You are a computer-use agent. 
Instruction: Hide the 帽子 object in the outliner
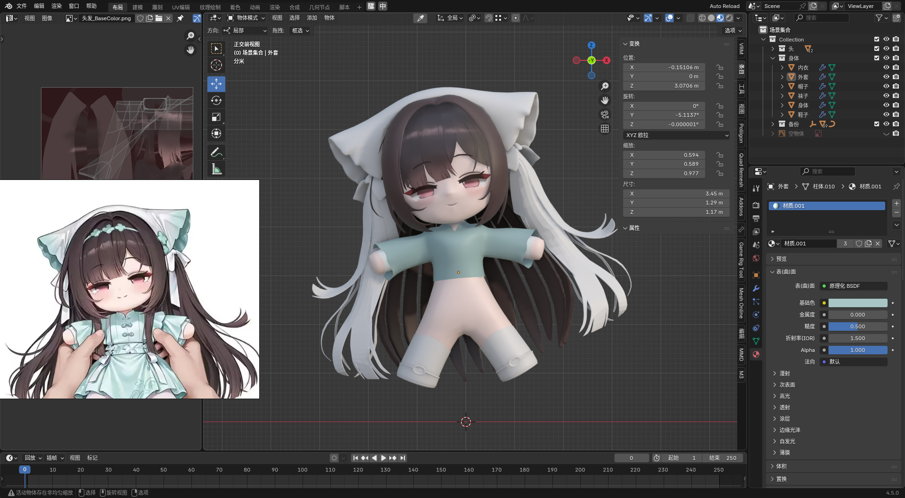pos(886,86)
